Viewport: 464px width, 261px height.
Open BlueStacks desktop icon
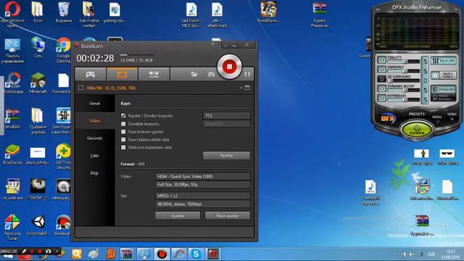tap(12, 154)
